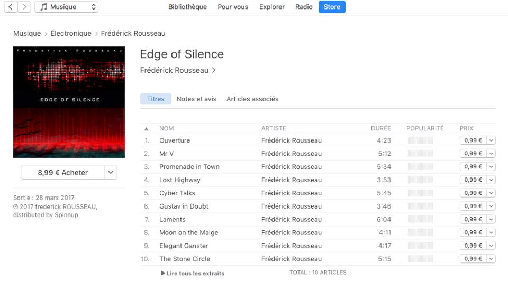Screen dimensions: 508x291
Task: Play all previews via Lire tous les extraits
Action: coord(193,273)
